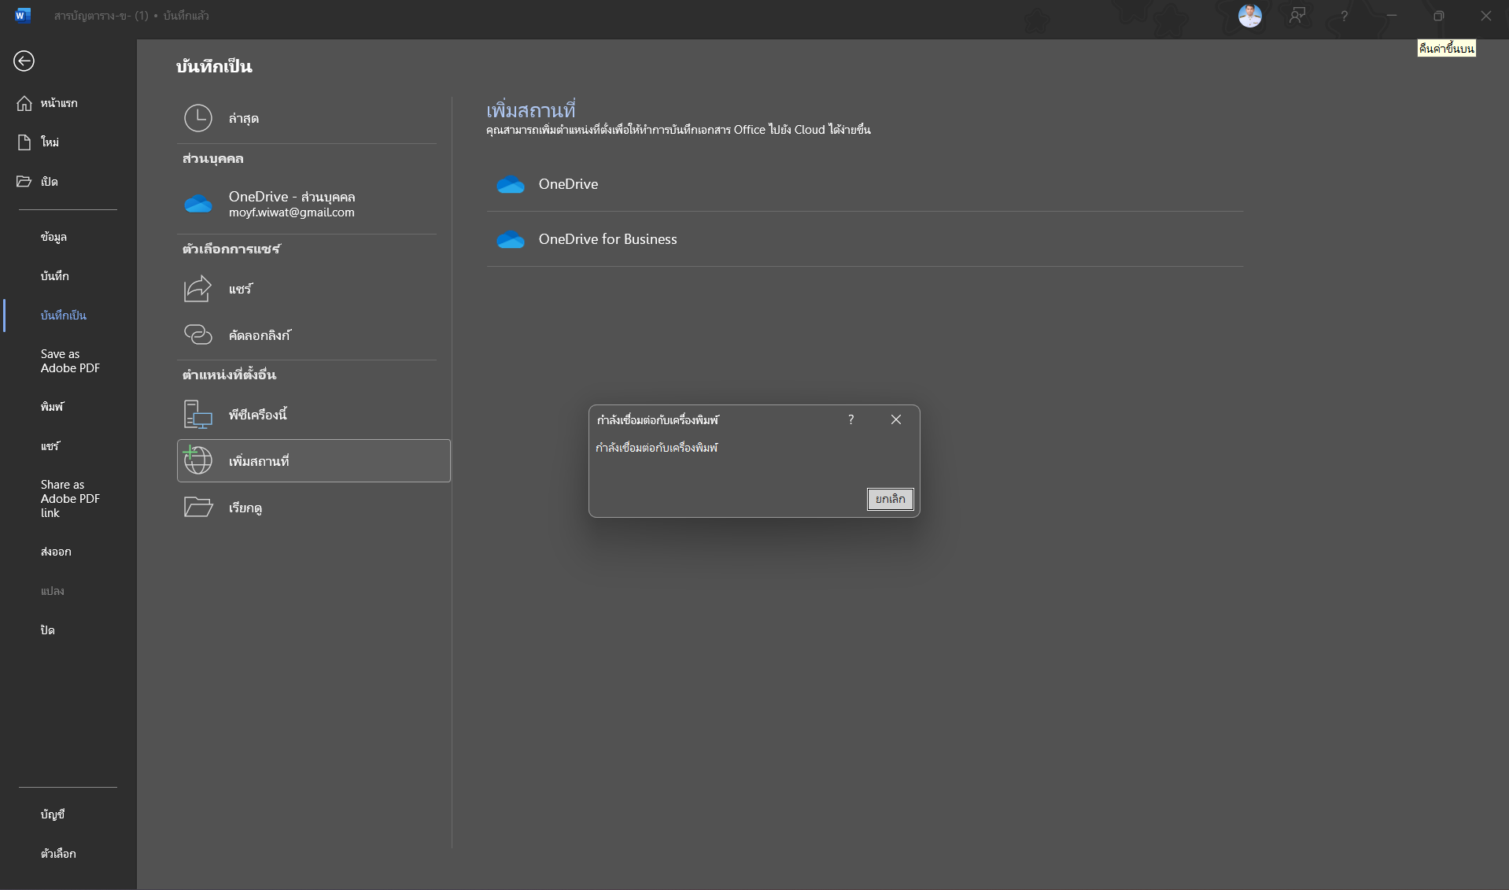Select เพิ่มสถานที่ add a place item
Image resolution: width=1509 pixels, height=890 pixels.
point(314,461)
